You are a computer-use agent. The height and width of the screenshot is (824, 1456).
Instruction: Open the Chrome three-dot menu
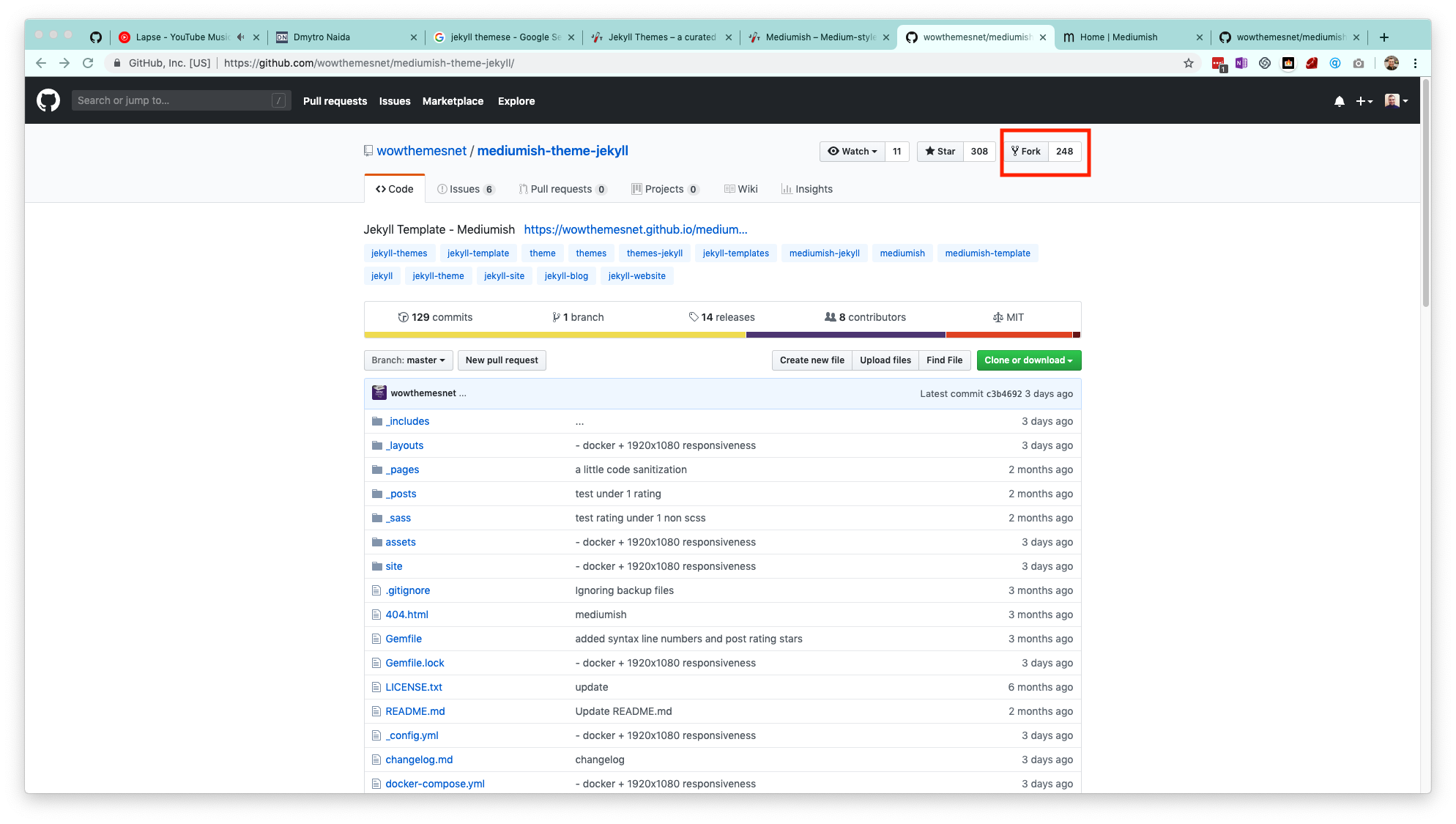(x=1416, y=63)
